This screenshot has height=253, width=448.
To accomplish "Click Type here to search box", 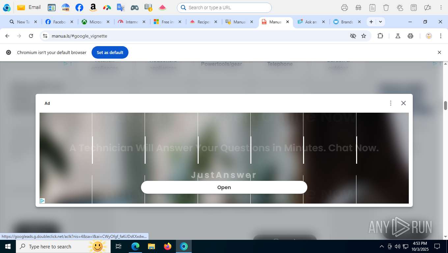I will 63,246.
